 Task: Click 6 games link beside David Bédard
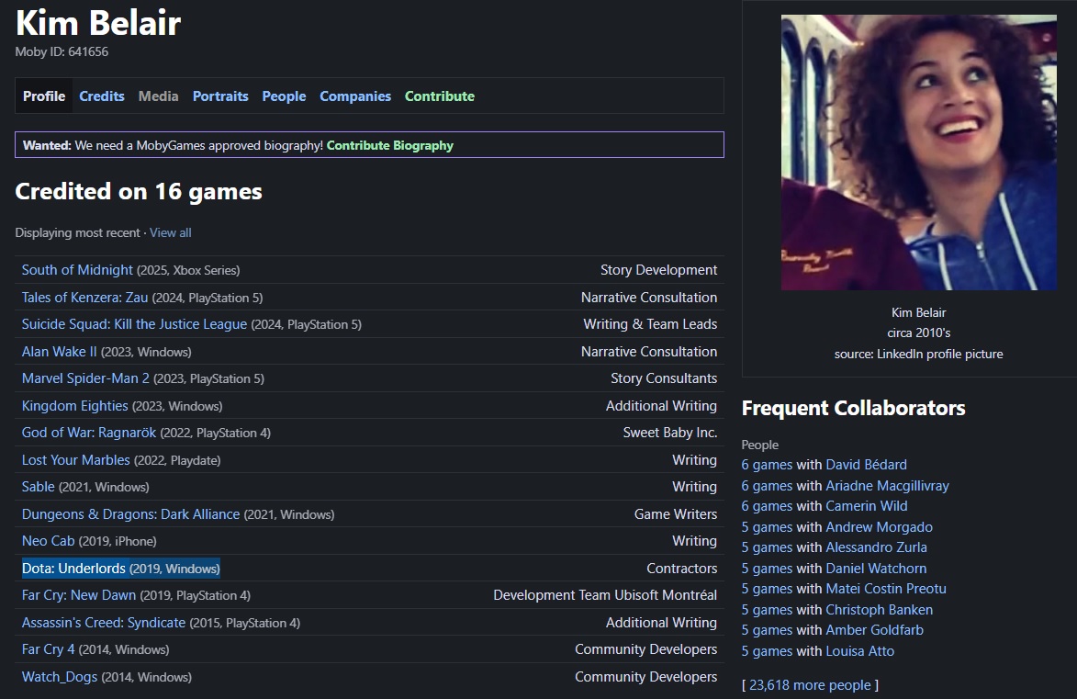[767, 465]
